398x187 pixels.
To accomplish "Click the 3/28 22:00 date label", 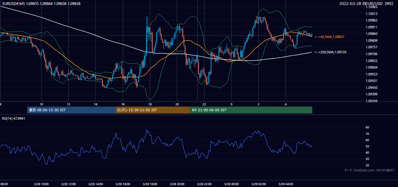I will 204,184.
